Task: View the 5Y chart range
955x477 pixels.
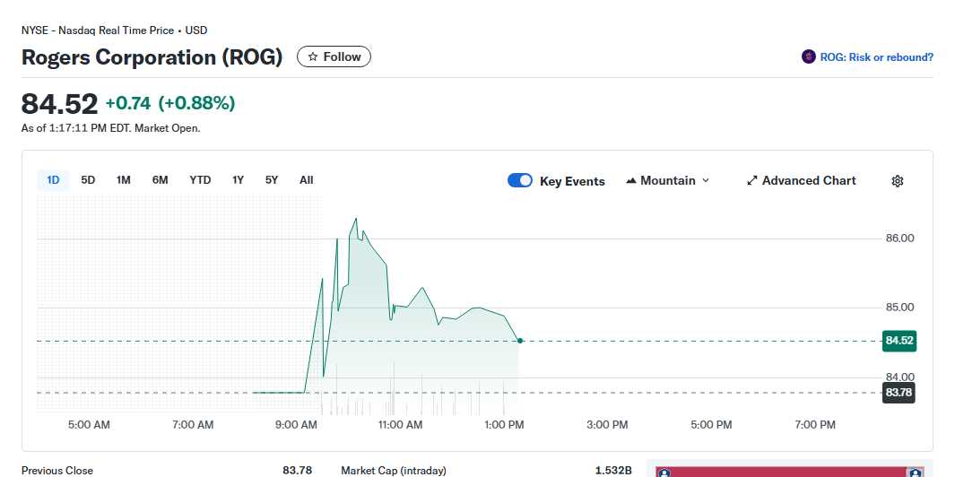Action: [272, 180]
